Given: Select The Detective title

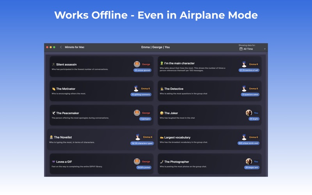Looking at the screenshot, I should [x=174, y=89].
